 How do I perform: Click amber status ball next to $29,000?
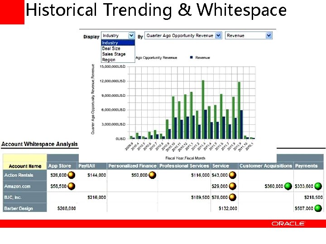click(x=232, y=186)
